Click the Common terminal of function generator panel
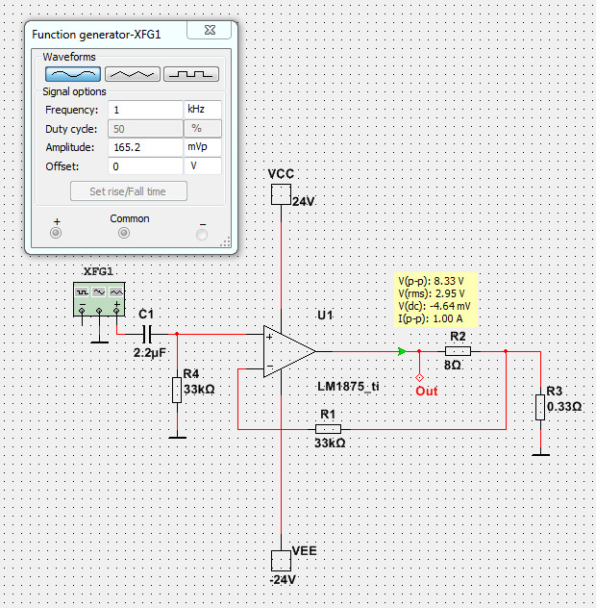Image resolution: width=596 pixels, height=608 pixels. pyautogui.click(x=124, y=233)
